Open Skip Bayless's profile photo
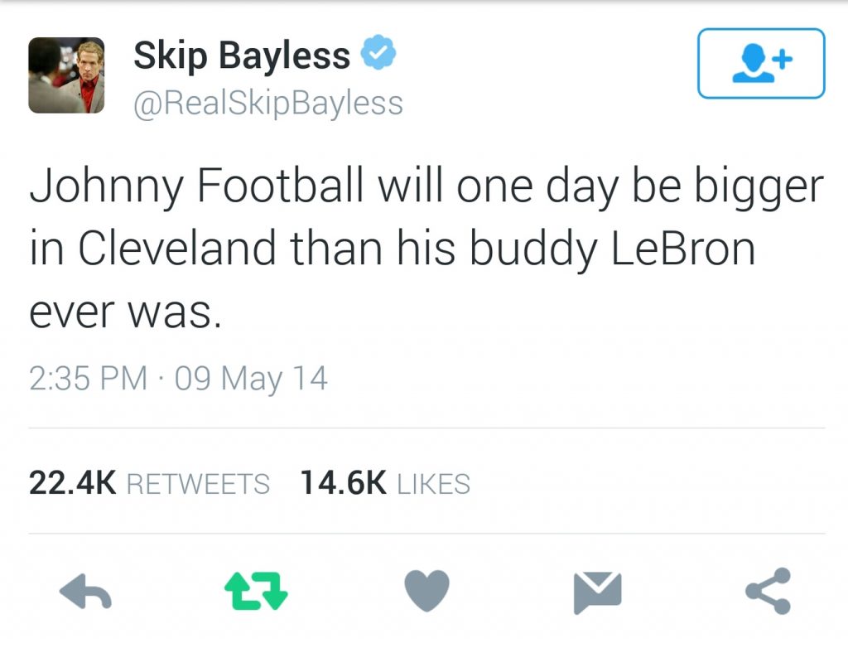Screen dimensions: 848x648 [66, 75]
